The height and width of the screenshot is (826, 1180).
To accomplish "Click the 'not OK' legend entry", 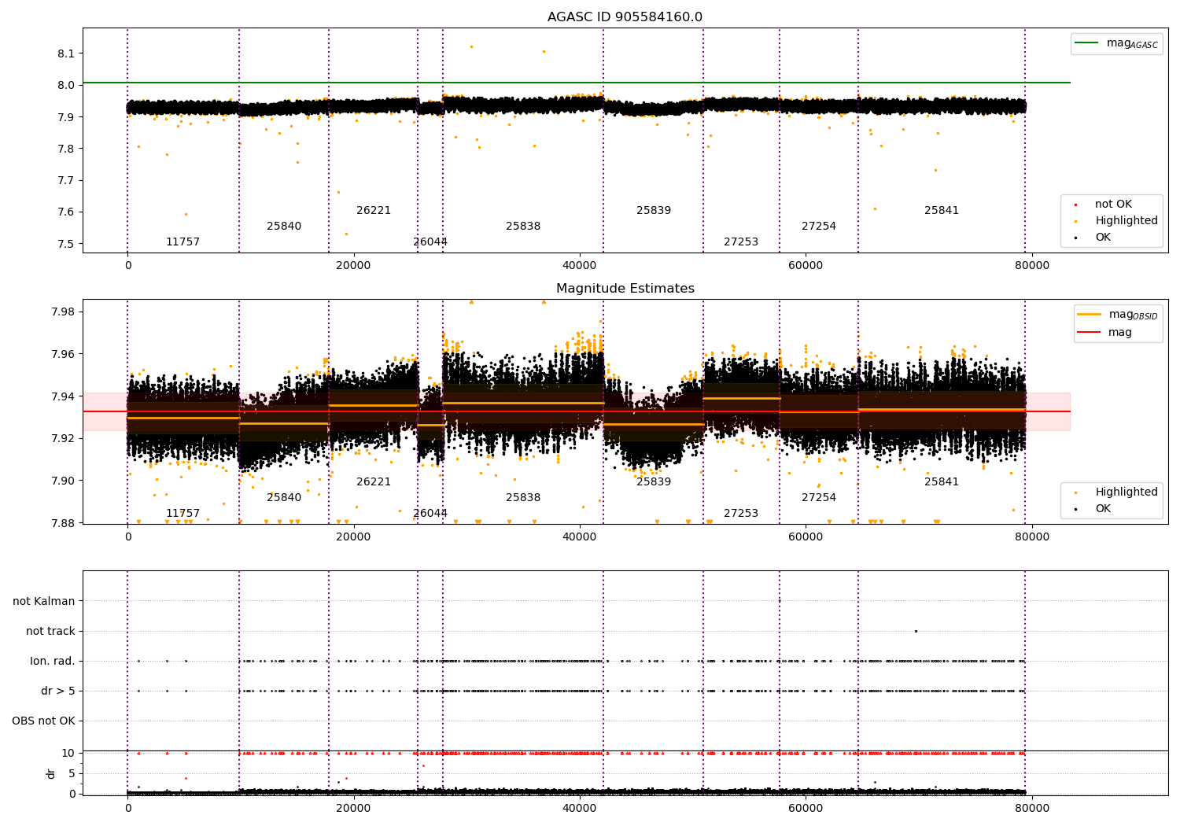I will [1113, 204].
